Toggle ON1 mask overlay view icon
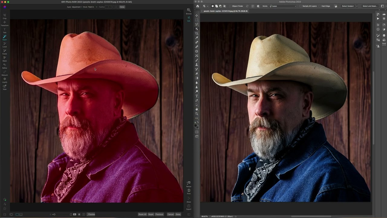The height and width of the screenshot is (218, 387). [79, 214]
